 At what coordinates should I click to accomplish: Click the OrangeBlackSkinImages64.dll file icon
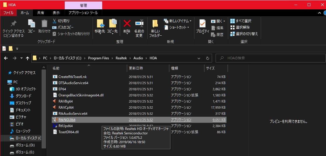coord(55,95)
